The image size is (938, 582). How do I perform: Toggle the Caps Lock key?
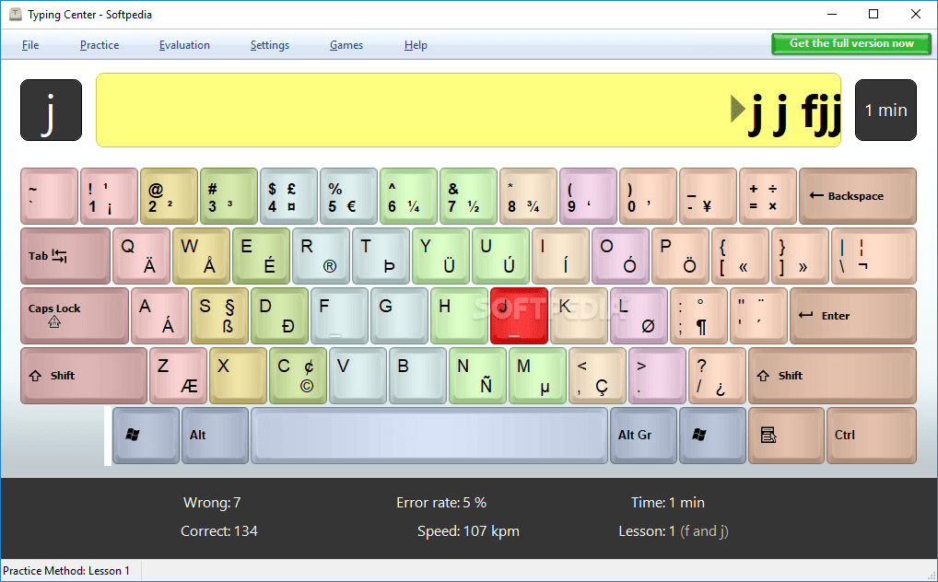pyautogui.click(x=73, y=315)
